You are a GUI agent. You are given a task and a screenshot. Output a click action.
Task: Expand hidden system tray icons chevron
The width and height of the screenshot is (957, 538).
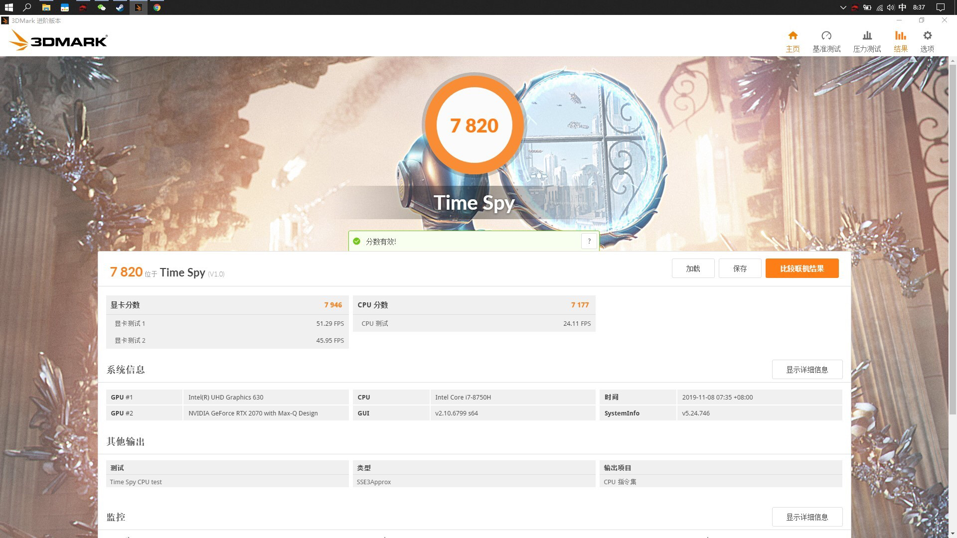click(x=843, y=7)
